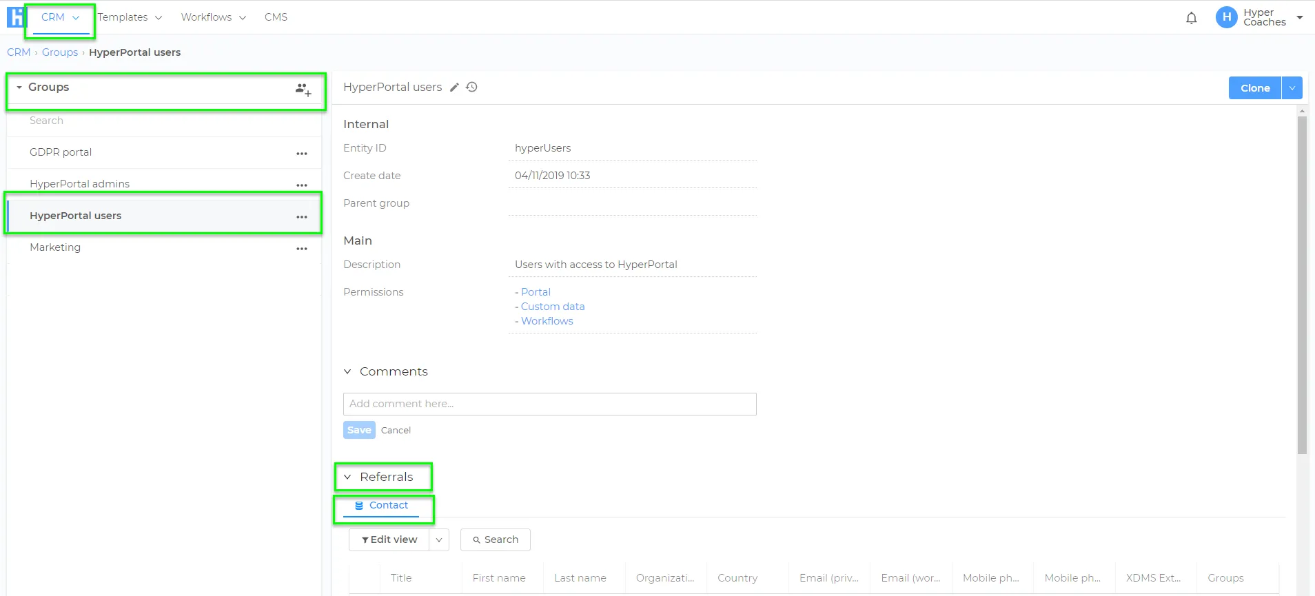The image size is (1315, 596).
Task: Collapse the Groups panel triangle
Action: (19, 88)
